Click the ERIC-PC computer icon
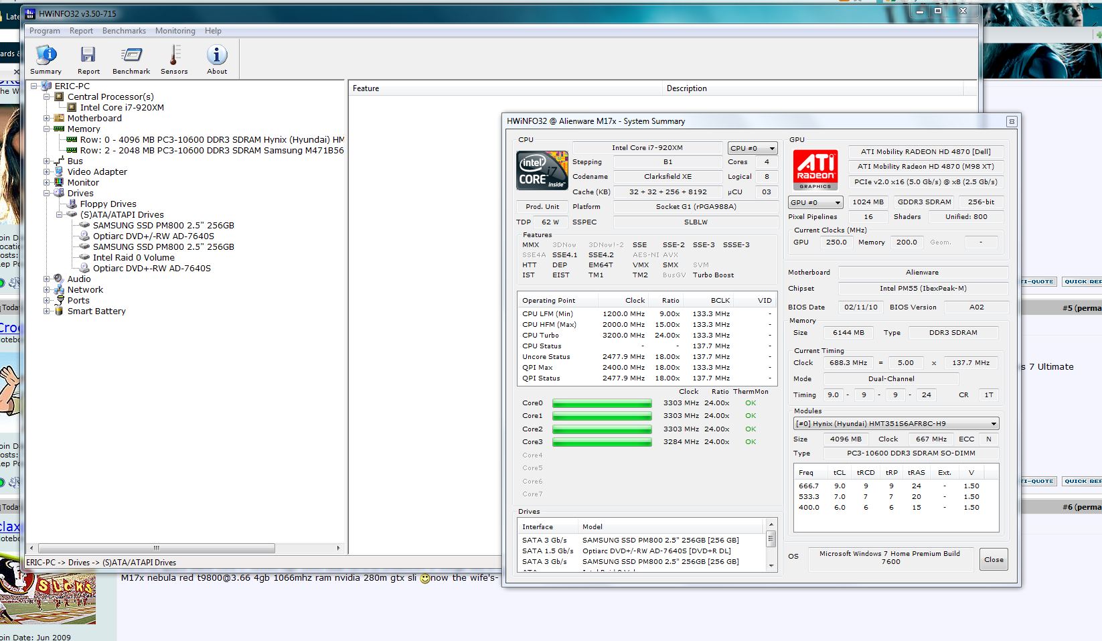 46,86
